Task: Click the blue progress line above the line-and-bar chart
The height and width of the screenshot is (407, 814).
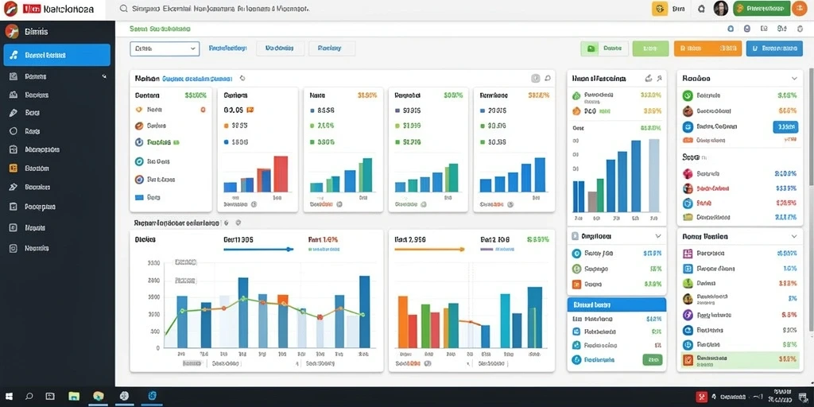Action: 258,250
